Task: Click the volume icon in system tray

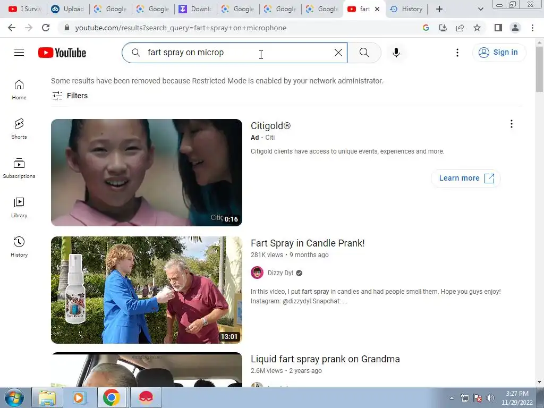Action: (x=490, y=397)
